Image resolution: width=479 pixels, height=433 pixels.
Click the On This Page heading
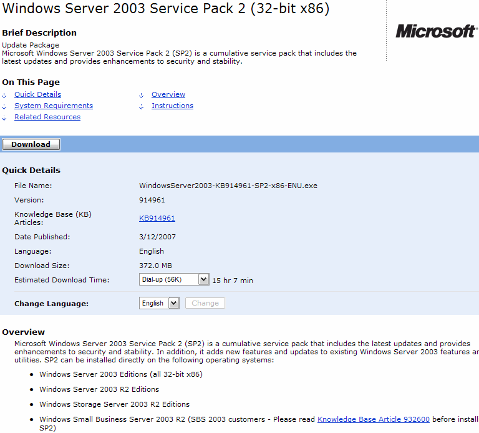31,82
